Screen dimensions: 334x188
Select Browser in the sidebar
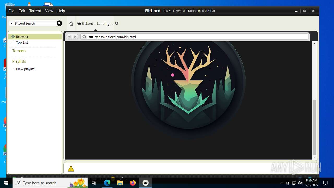point(35,37)
